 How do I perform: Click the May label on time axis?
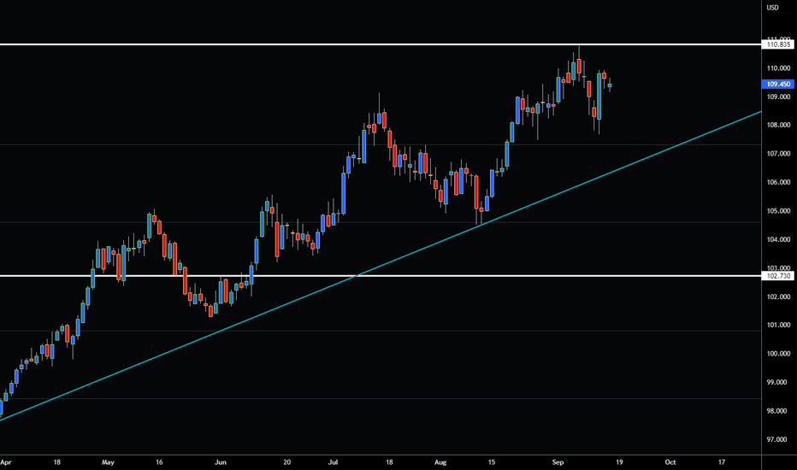click(108, 462)
